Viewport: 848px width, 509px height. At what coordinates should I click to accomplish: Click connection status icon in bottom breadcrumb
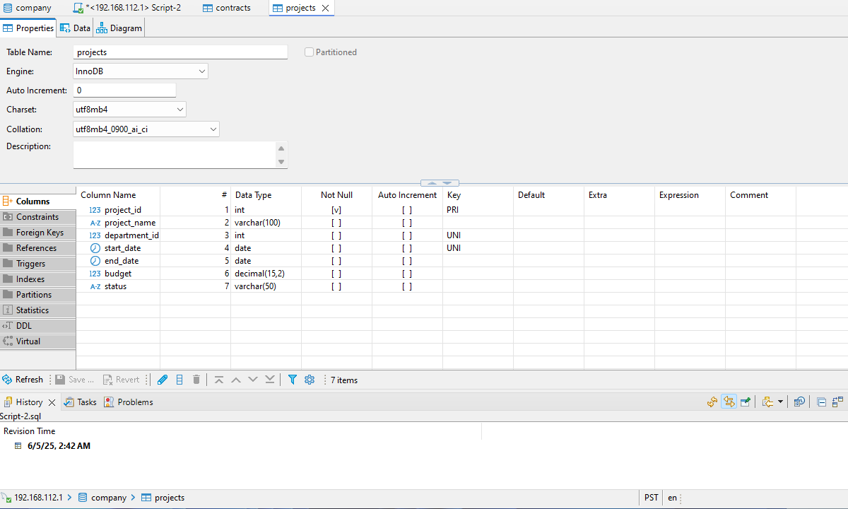6,498
